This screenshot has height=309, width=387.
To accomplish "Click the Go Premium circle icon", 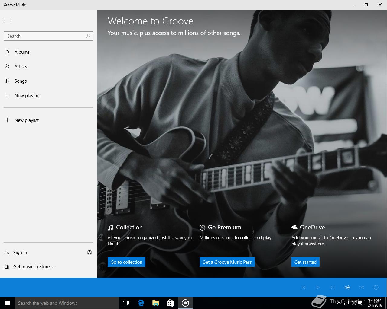I will click(x=202, y=228).
